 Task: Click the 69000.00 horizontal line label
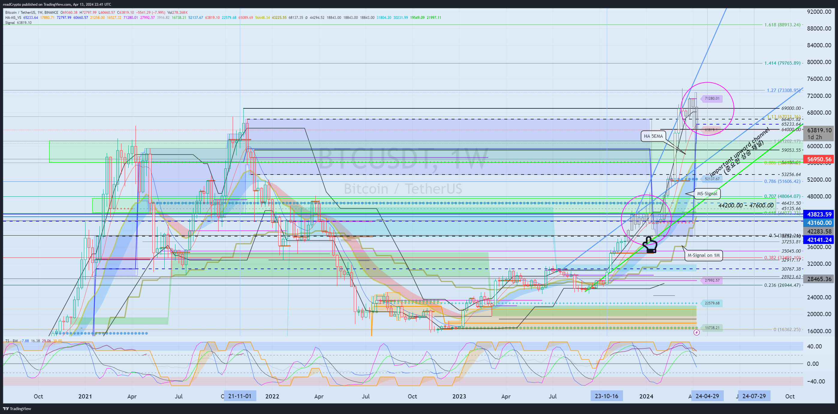pyautogui.click(x=791, y=108)
